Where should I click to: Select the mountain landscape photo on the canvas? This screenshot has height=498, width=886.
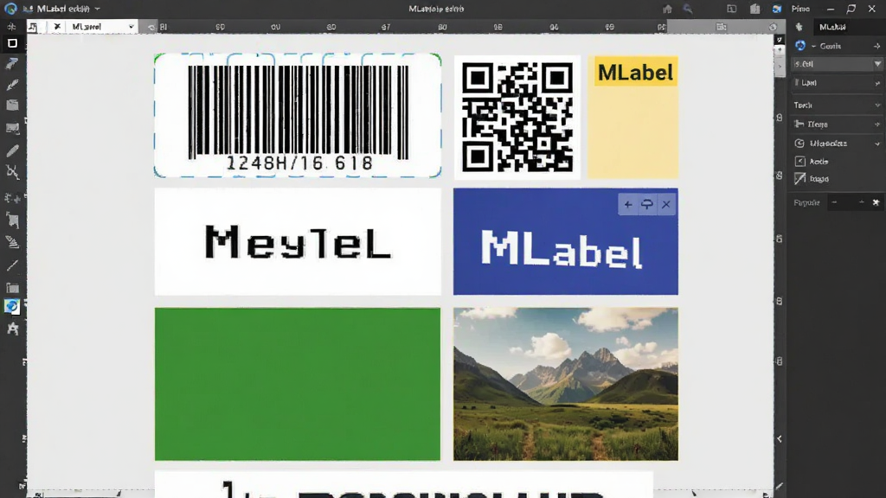coord(566,384)
